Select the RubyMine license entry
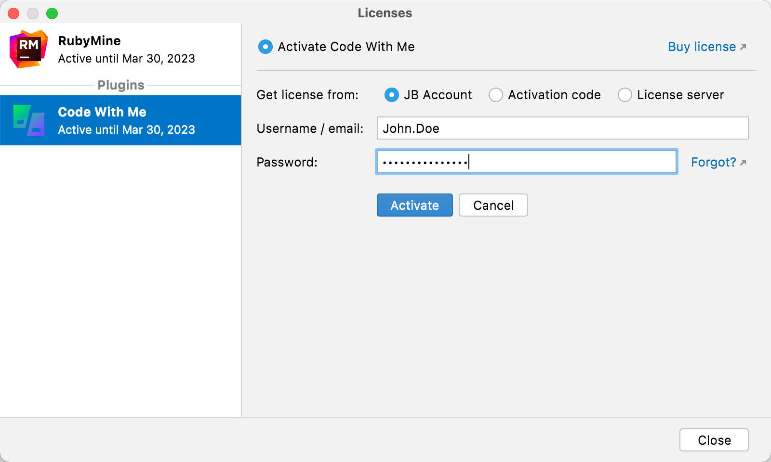This screenshot has height=462, width=771. pos(120,48)
